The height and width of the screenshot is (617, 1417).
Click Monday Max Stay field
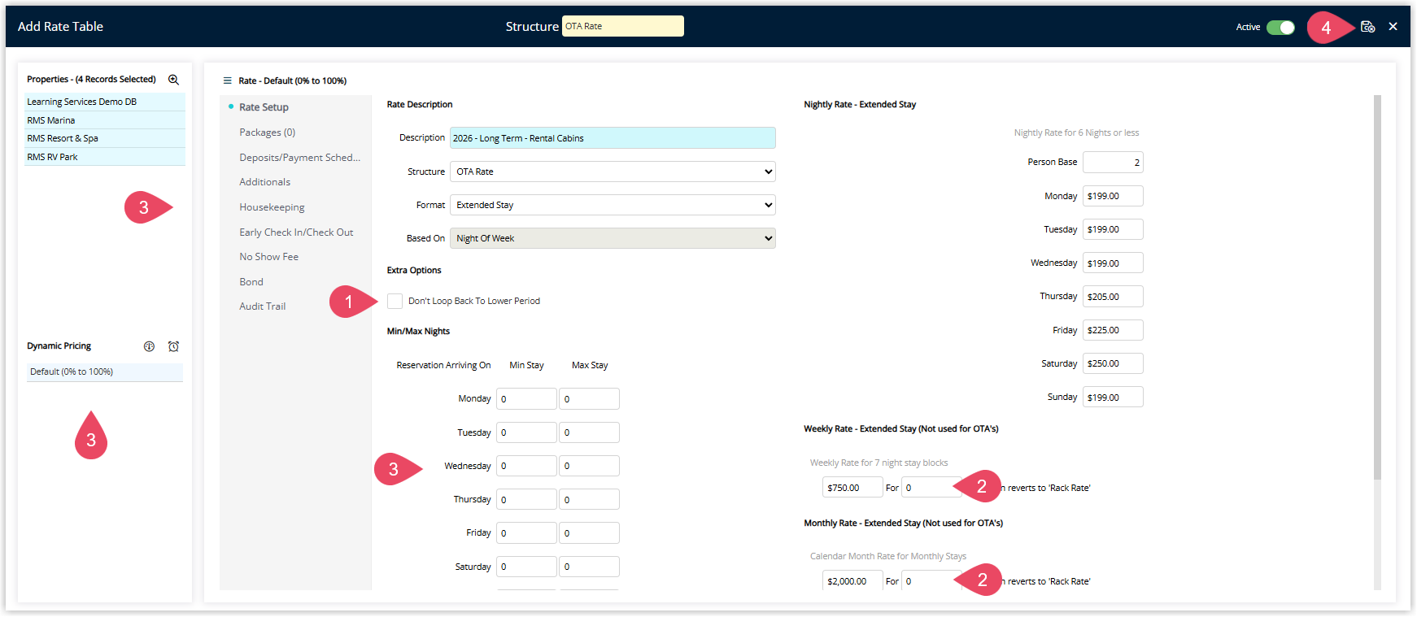589,399
